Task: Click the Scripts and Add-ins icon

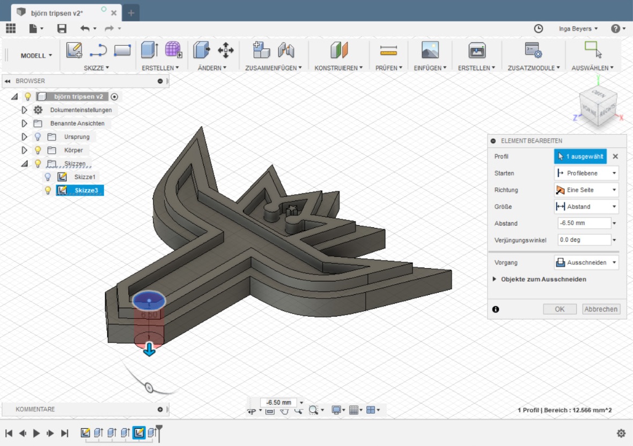Action: click(533, 50)
